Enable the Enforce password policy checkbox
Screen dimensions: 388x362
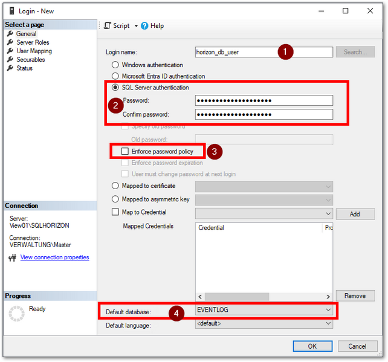click(x=125, y=152)
